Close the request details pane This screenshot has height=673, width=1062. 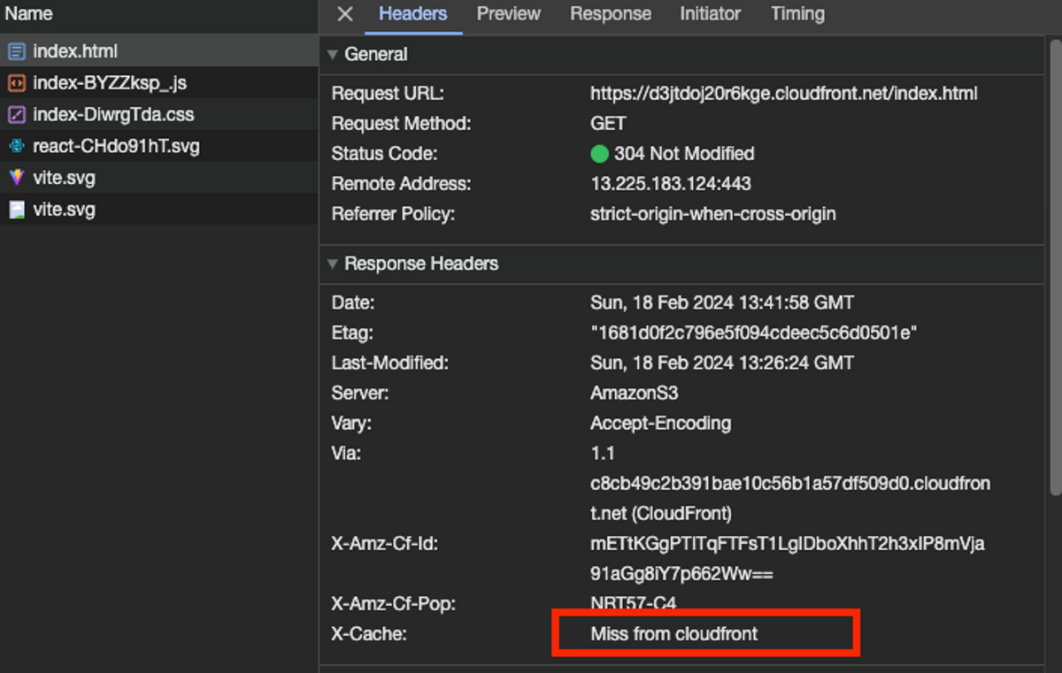345,14
